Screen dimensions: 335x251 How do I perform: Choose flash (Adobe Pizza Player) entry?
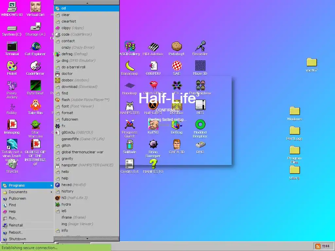coord(87,100)
